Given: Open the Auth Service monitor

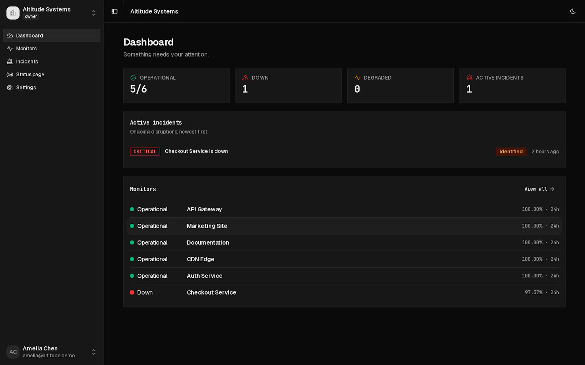Looking at the screenshot, I should pyautogui.click(x=344, y=276).
